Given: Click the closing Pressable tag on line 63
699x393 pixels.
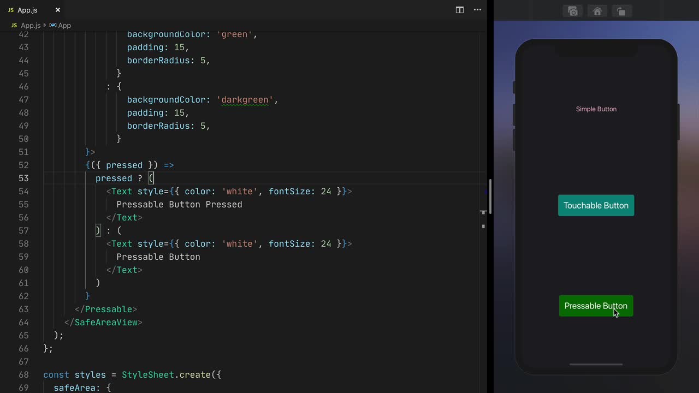Looking at the screenshot, I should click(x=106, y=309).
